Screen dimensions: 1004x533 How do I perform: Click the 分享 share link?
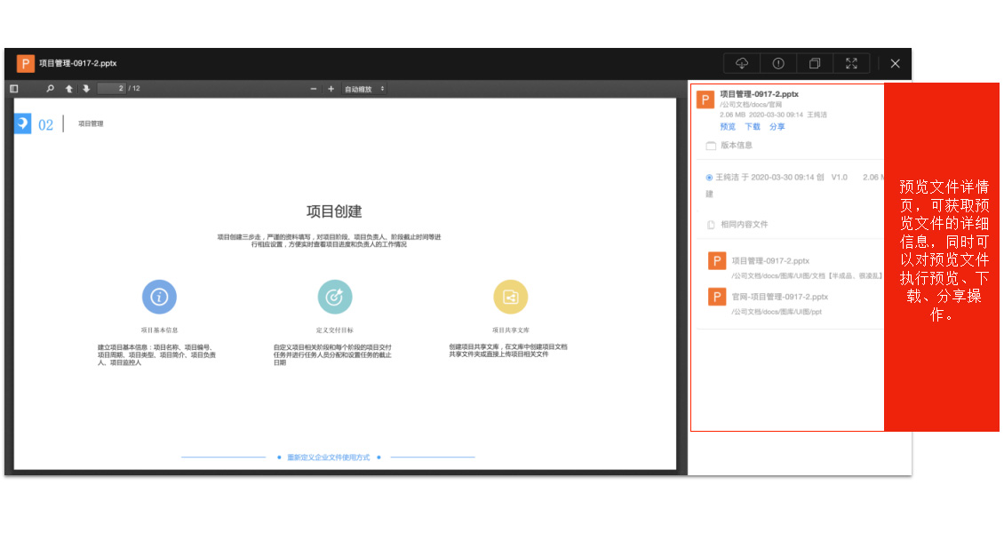click(x=777, y=127)
